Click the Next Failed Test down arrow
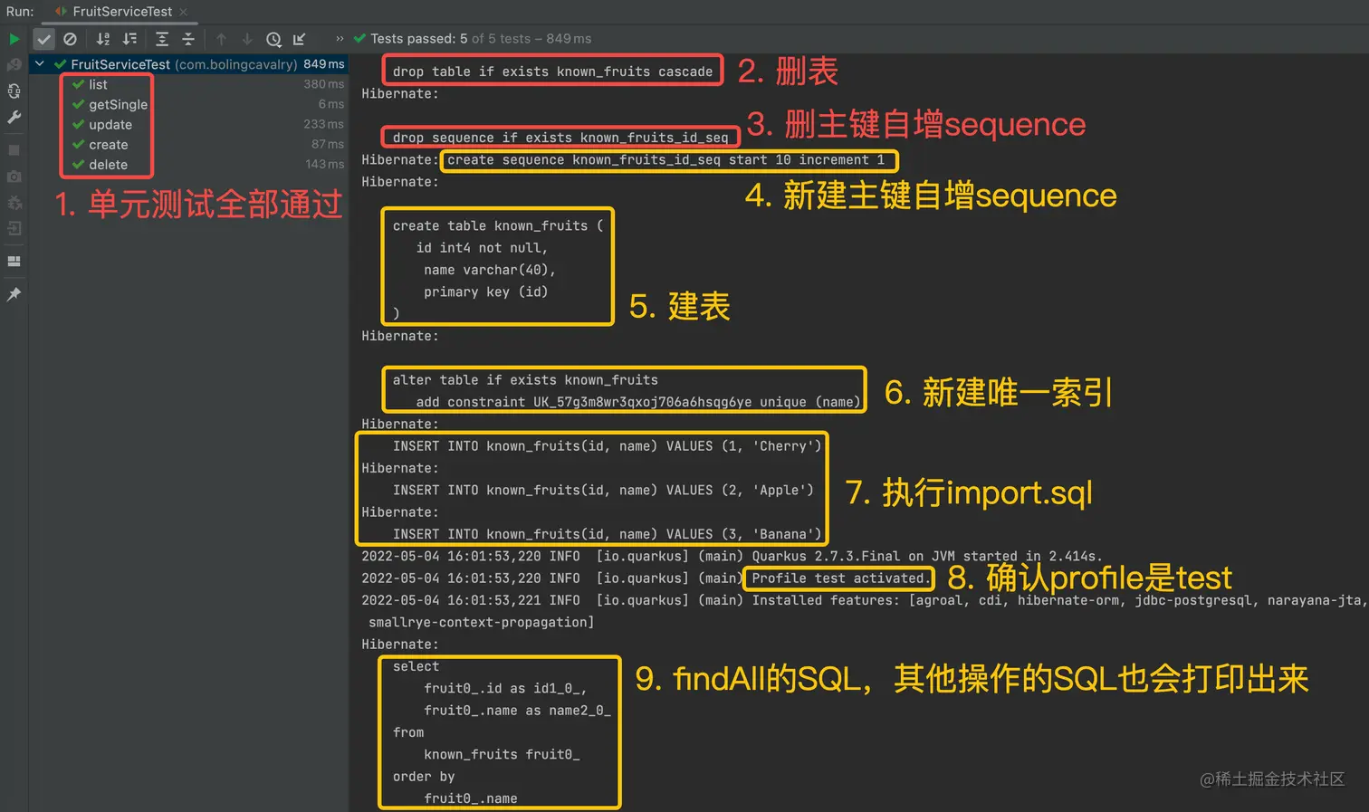The image size is (1369, 812). coord(246,39)
